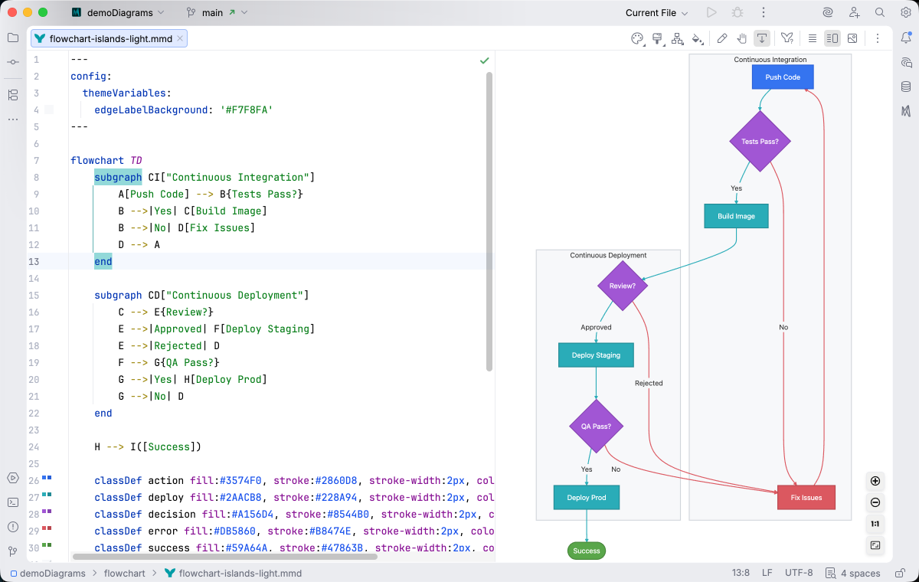The image size is (919, 582).
Task: Click the editor vertical scrollbar thumb
Action: 489,222
